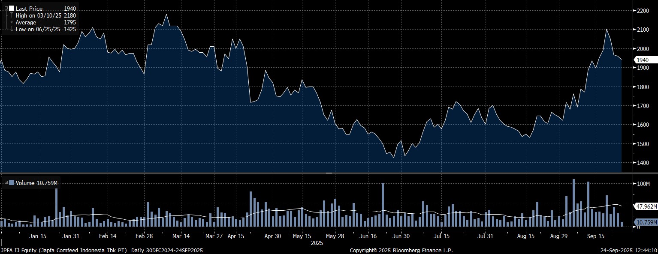Click the panel divider between price and volume
This screenshot has width=658, height=254.
(329, 173)
